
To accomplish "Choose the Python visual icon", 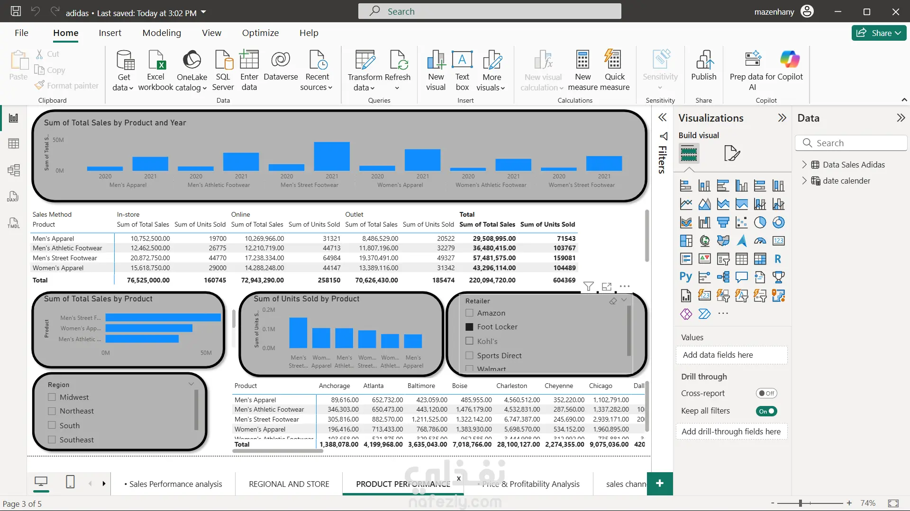I will point(685,277).
